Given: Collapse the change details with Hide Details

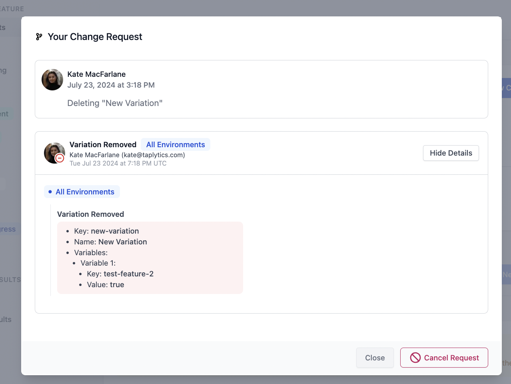Looking at the screenshot, I should (x=451, y=153).
